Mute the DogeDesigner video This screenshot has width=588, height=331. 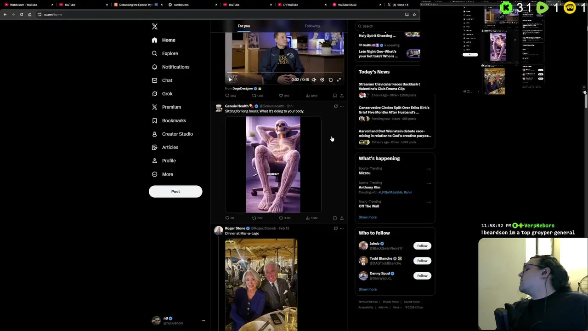pos(314,80)
